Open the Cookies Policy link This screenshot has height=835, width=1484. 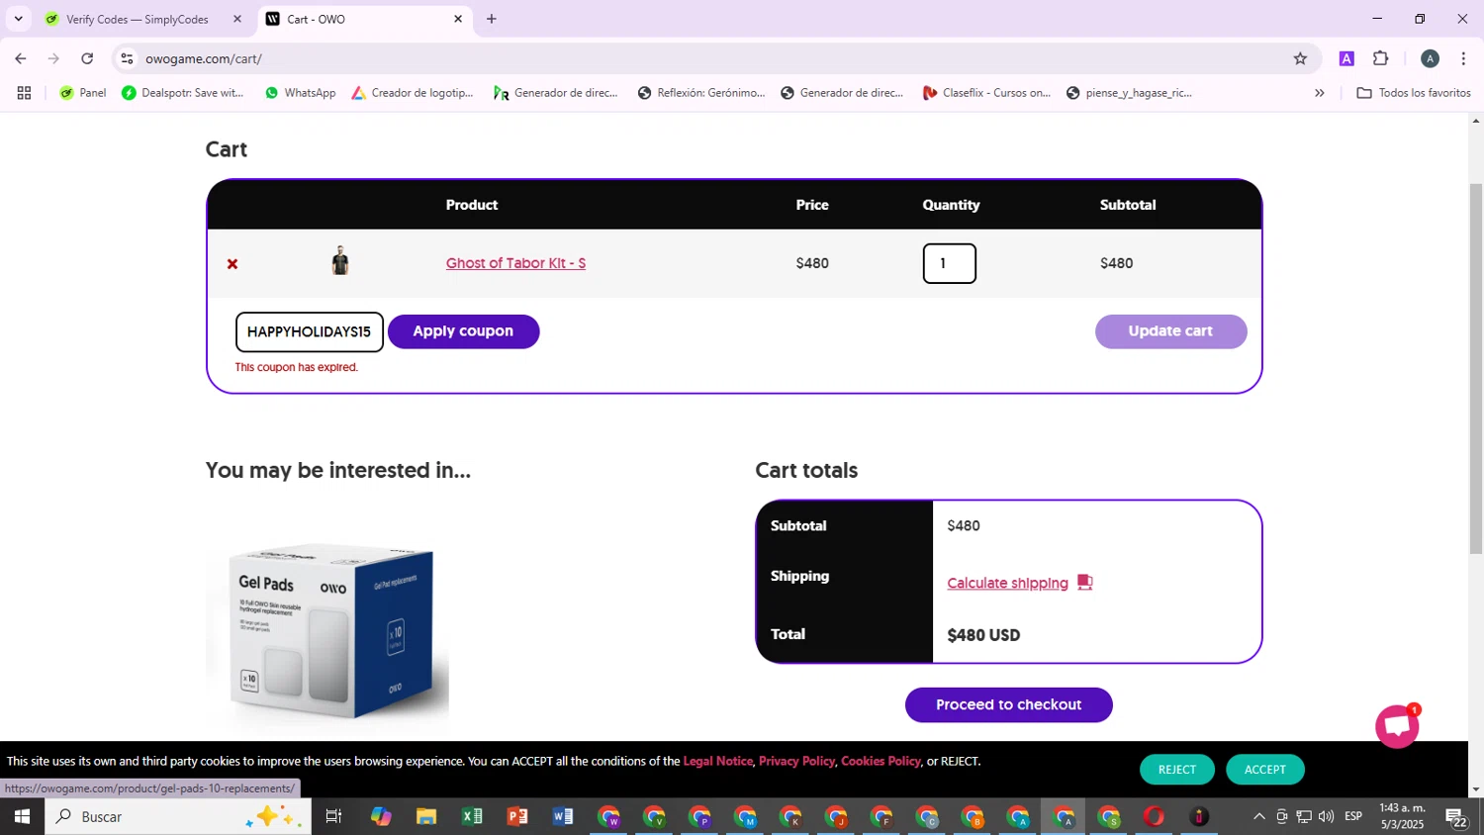(x=881, y=761)
